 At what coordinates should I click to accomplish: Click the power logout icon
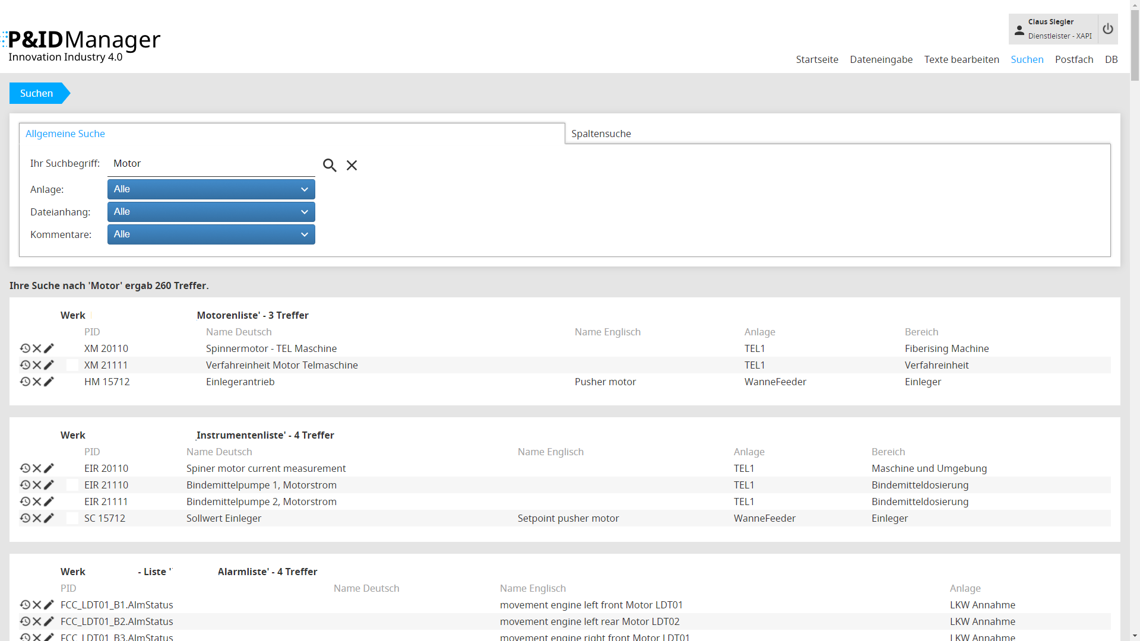point(1108,29)
